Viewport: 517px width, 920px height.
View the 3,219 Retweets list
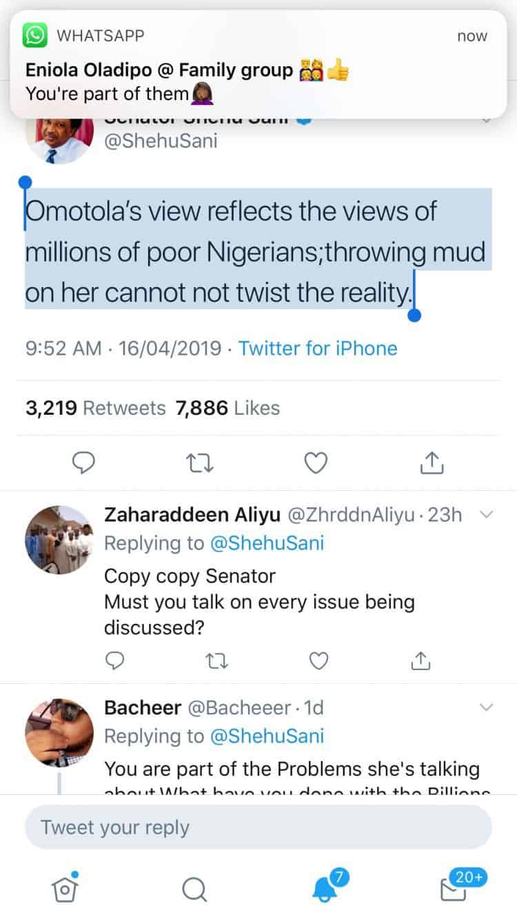[x=96, y=408]
